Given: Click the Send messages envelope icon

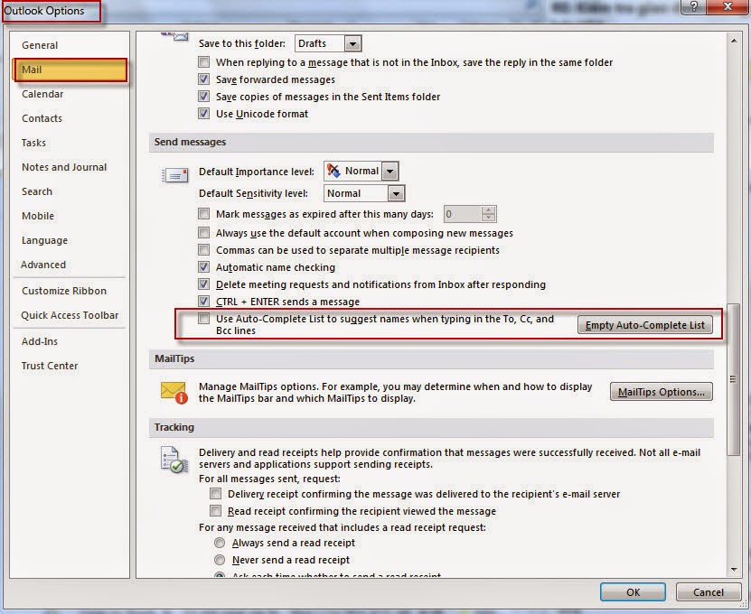Looking at the screenshot, I should pyautogui.click(x=174, y=175).
